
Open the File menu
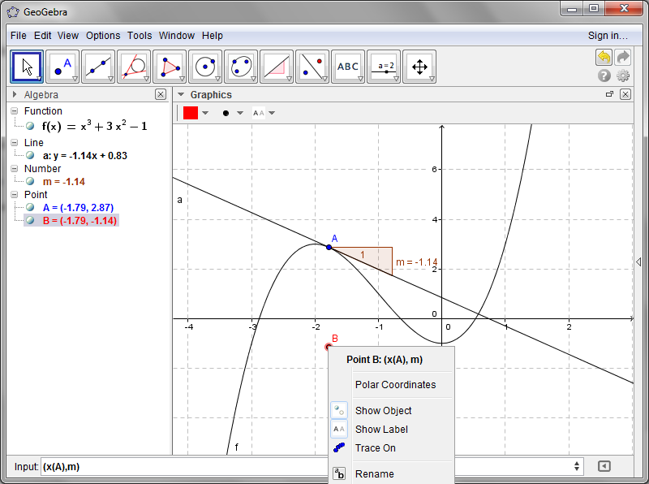(x=18, y=36)
